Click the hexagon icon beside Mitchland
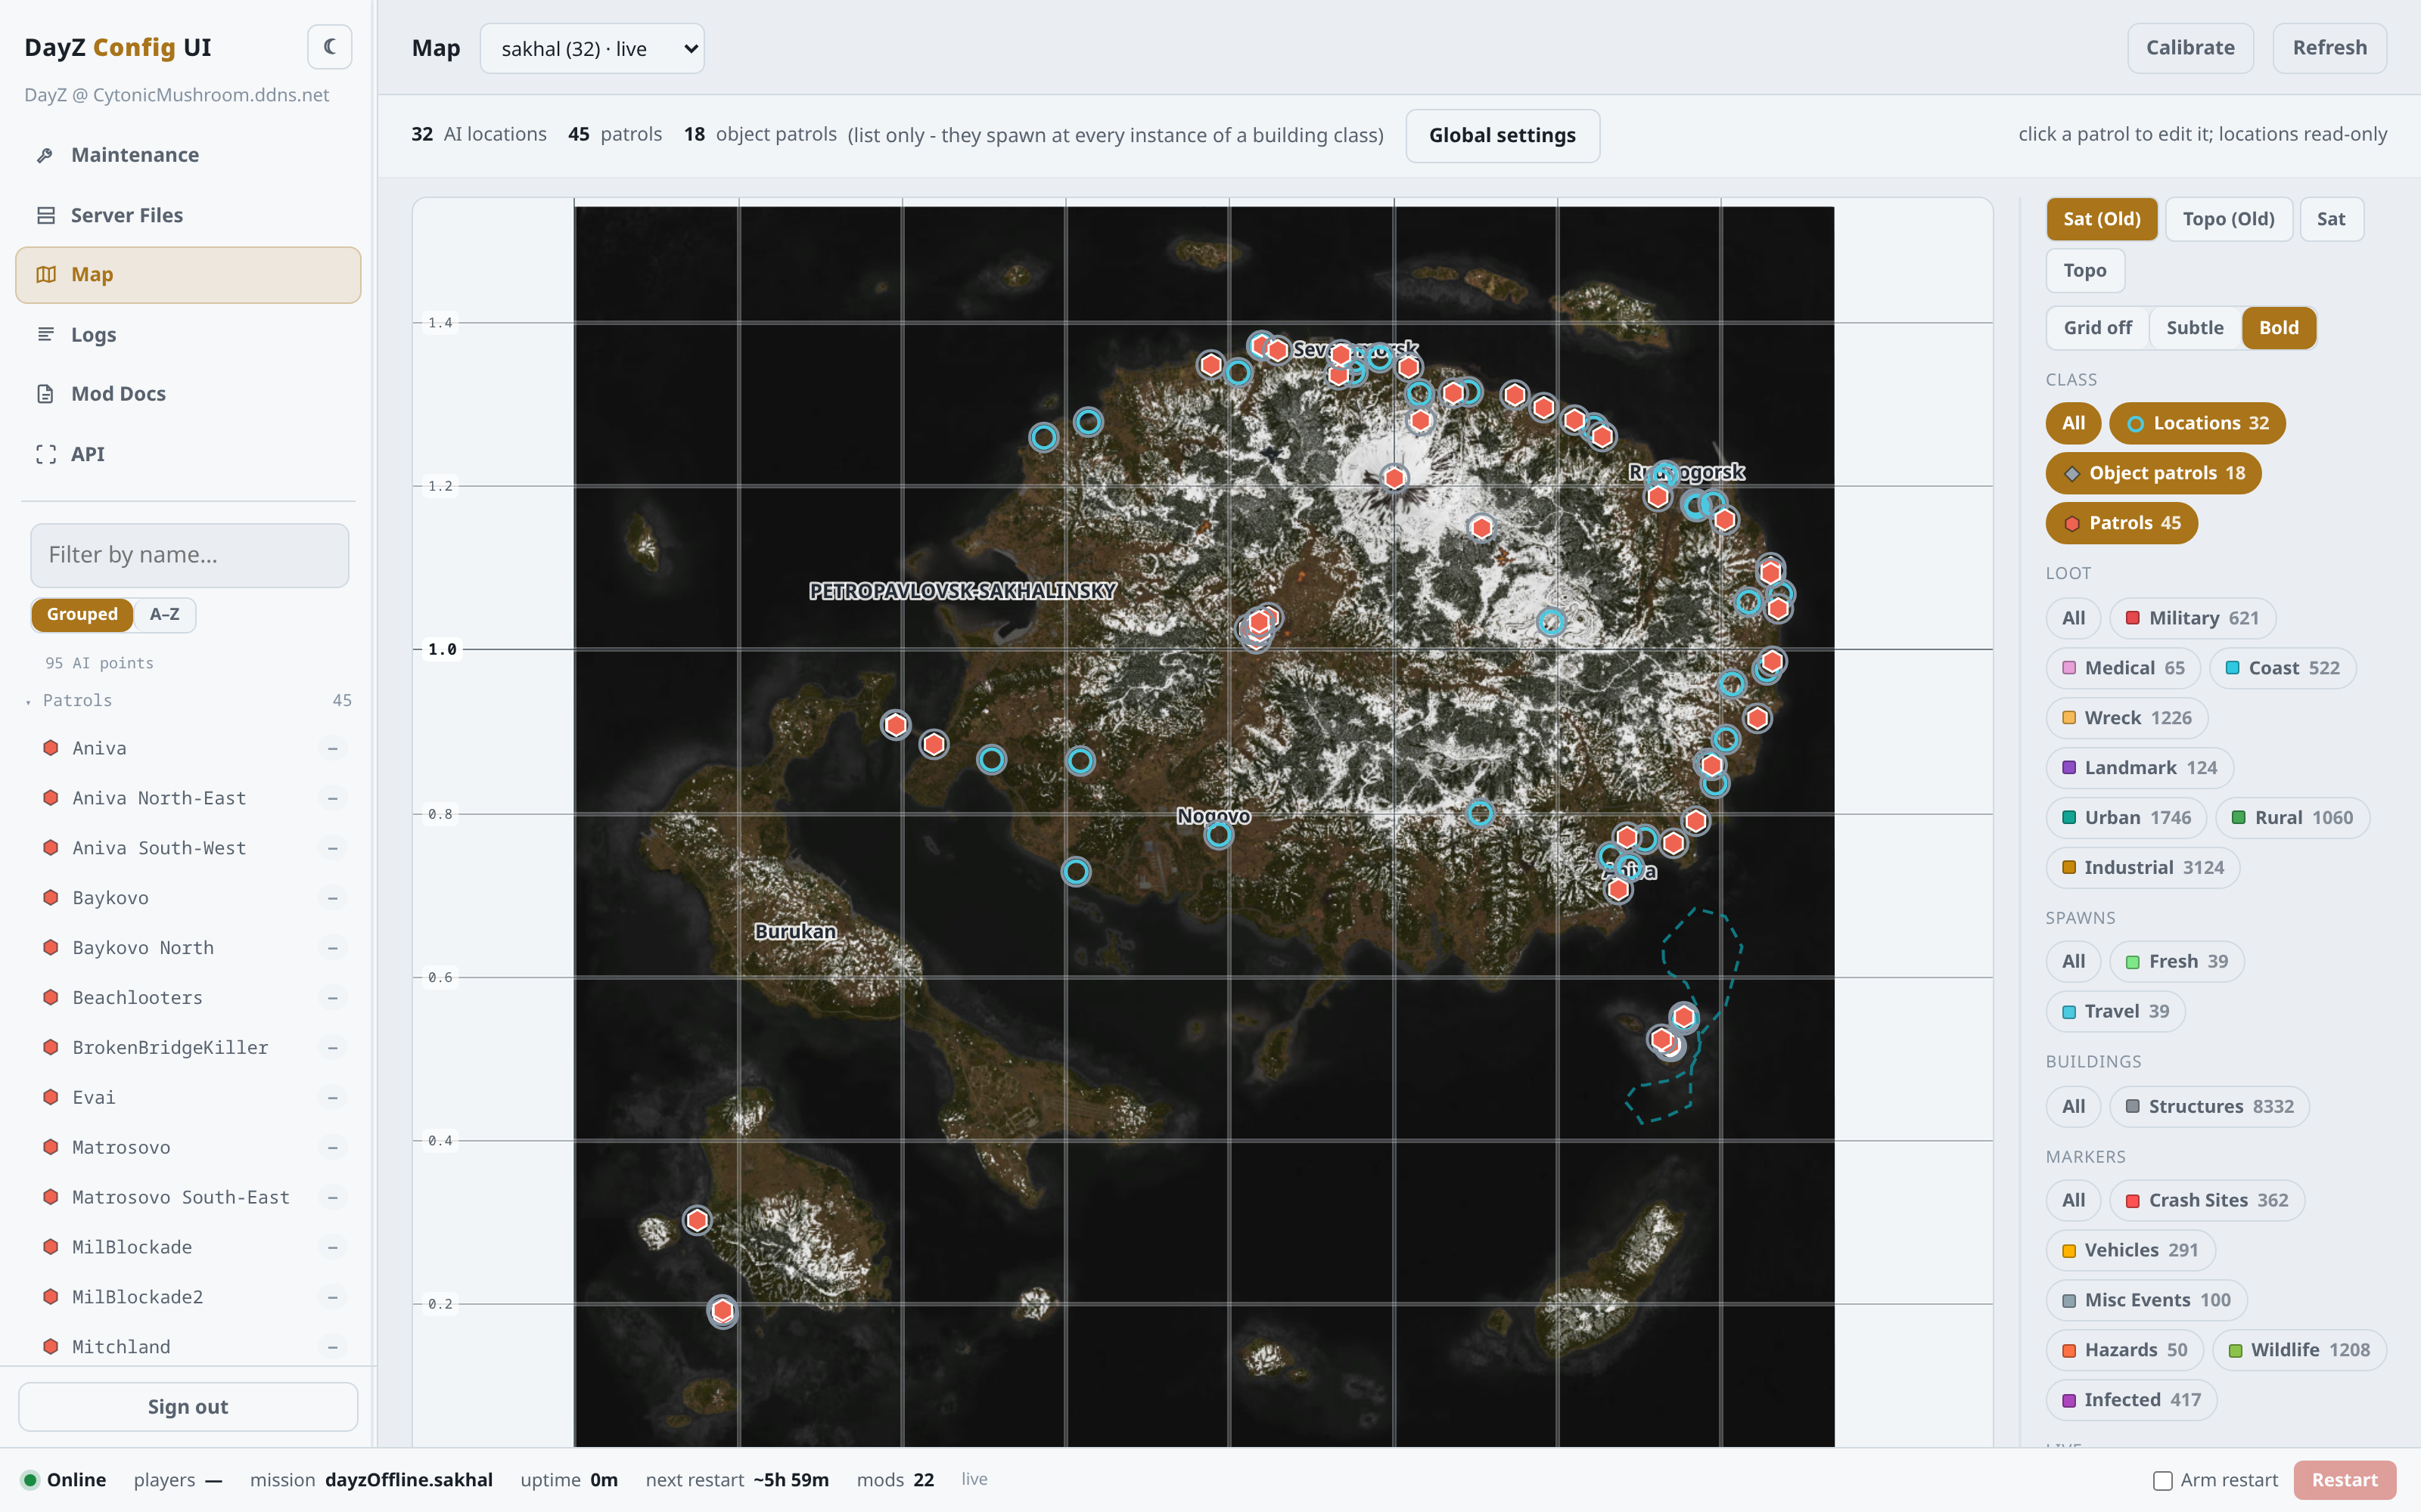2421x1512 pixels. 50,1347
